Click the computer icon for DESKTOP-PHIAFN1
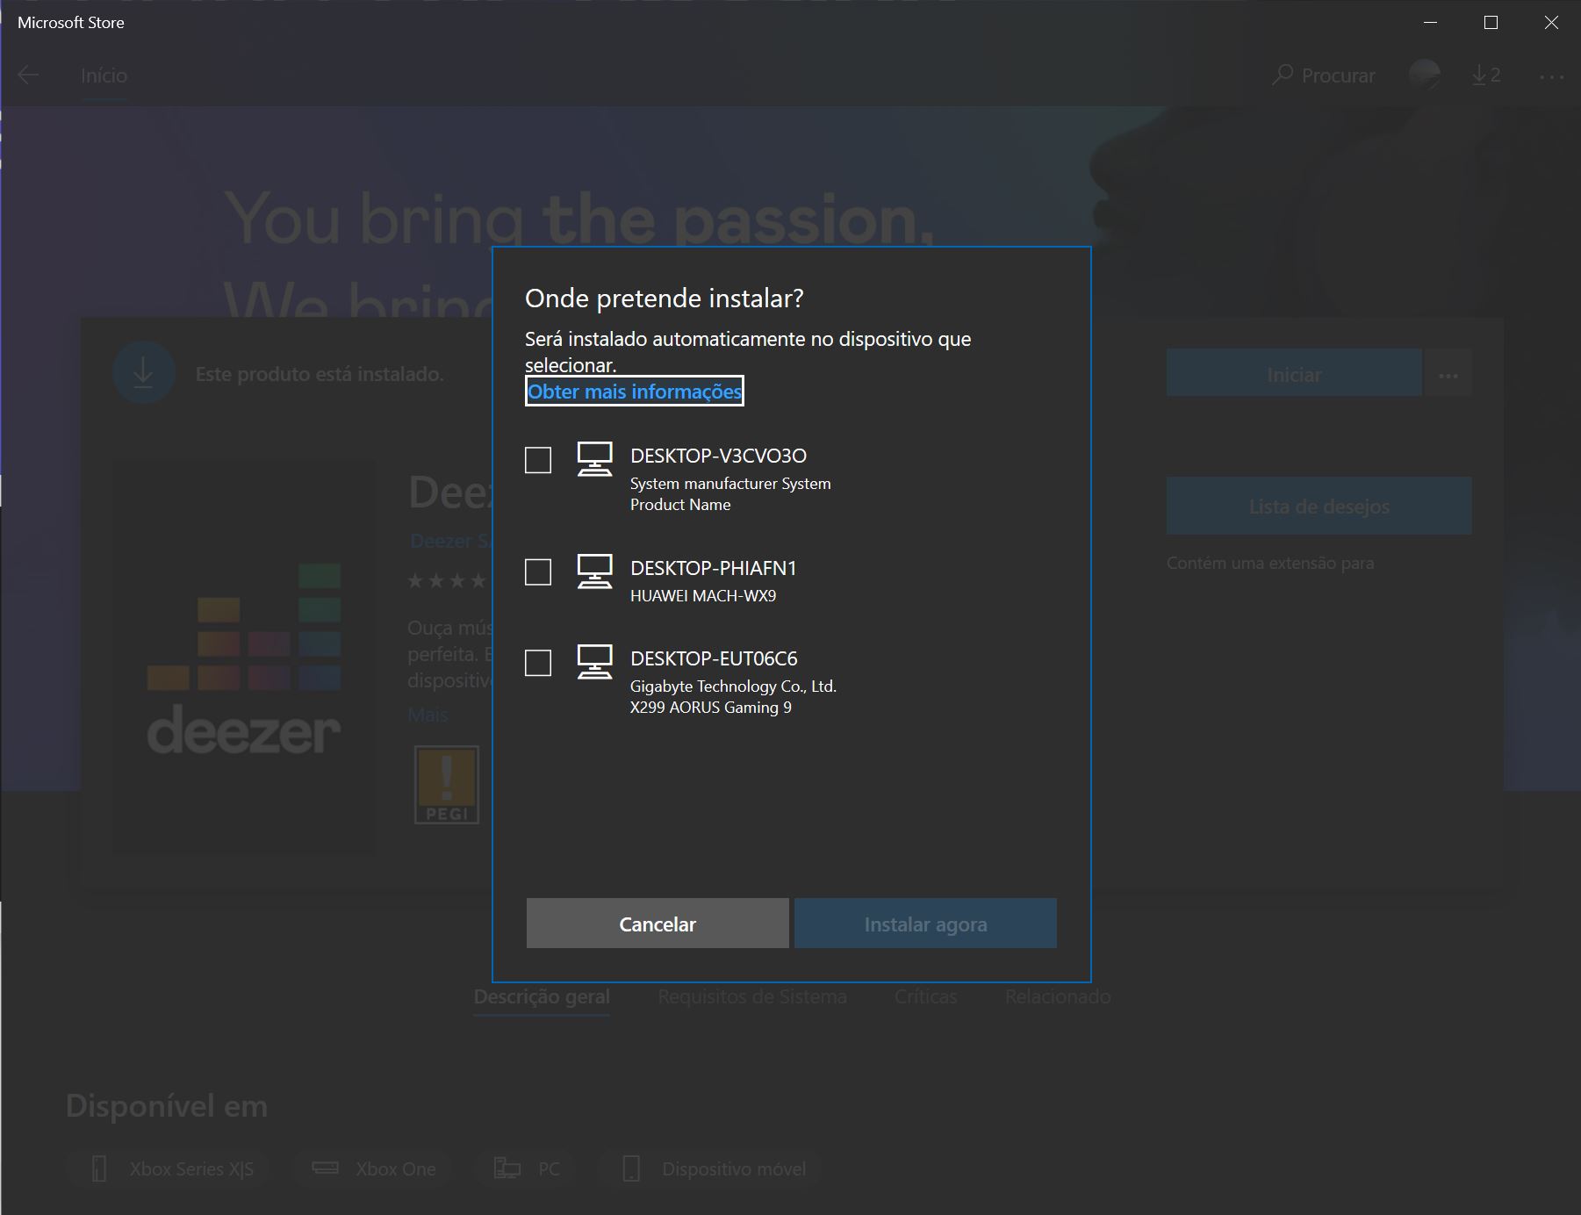Screen dimensions: 1581x1215 594,572
